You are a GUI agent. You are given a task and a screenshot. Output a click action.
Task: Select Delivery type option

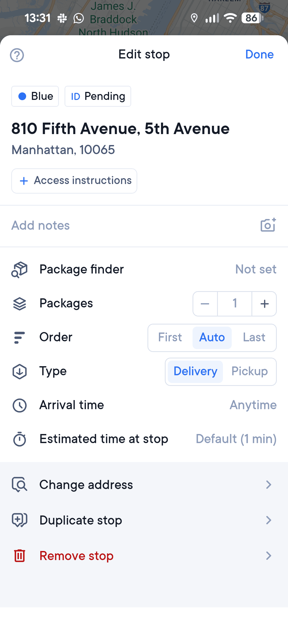pyautogui.click(x=195, y=372)
